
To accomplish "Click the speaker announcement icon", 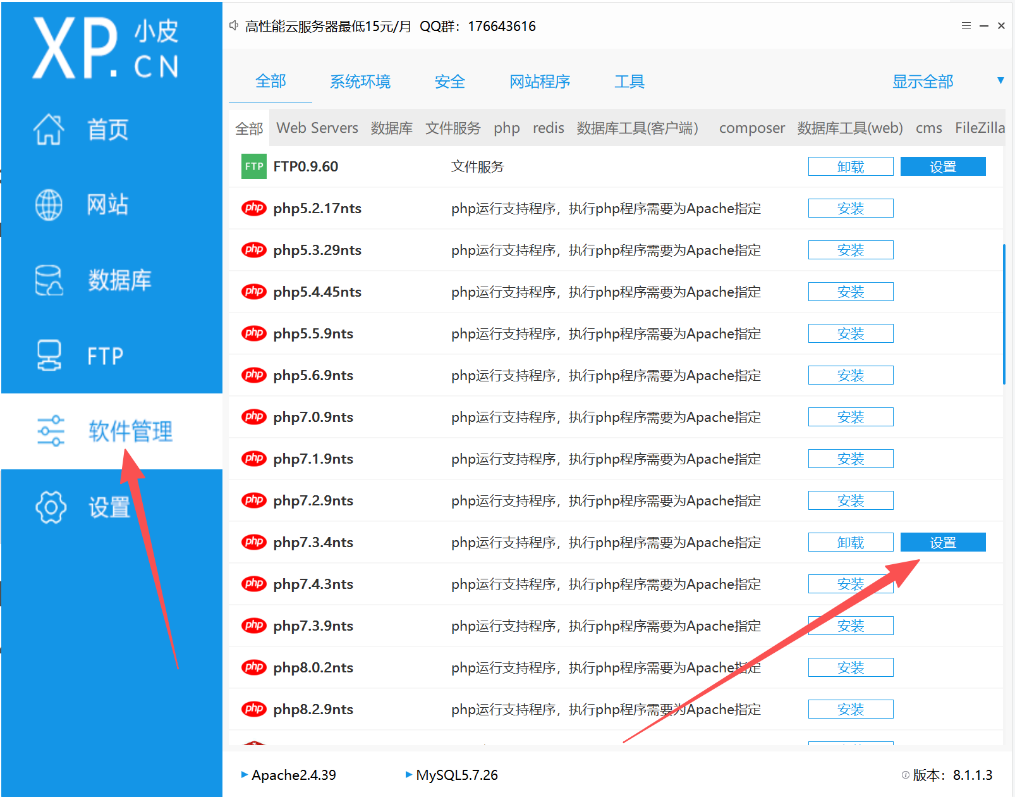I will pos(234,25).
